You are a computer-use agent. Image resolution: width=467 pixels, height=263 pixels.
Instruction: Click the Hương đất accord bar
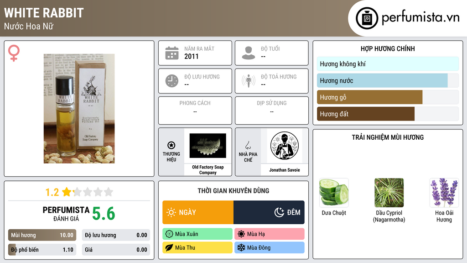pos(388,114)
